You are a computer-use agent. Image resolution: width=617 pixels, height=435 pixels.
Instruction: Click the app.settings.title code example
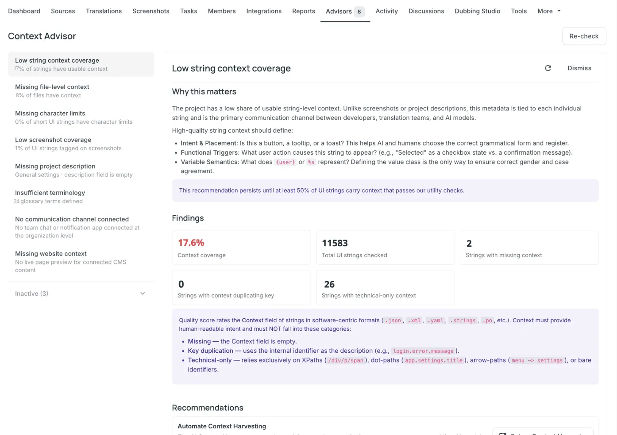(434, 360)
